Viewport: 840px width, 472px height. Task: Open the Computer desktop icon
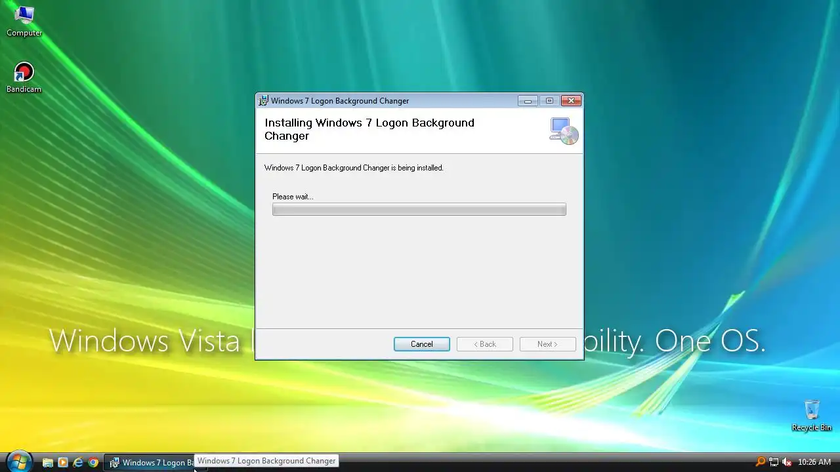24,21
